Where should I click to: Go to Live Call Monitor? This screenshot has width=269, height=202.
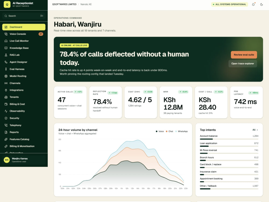(x=24, y=41)
